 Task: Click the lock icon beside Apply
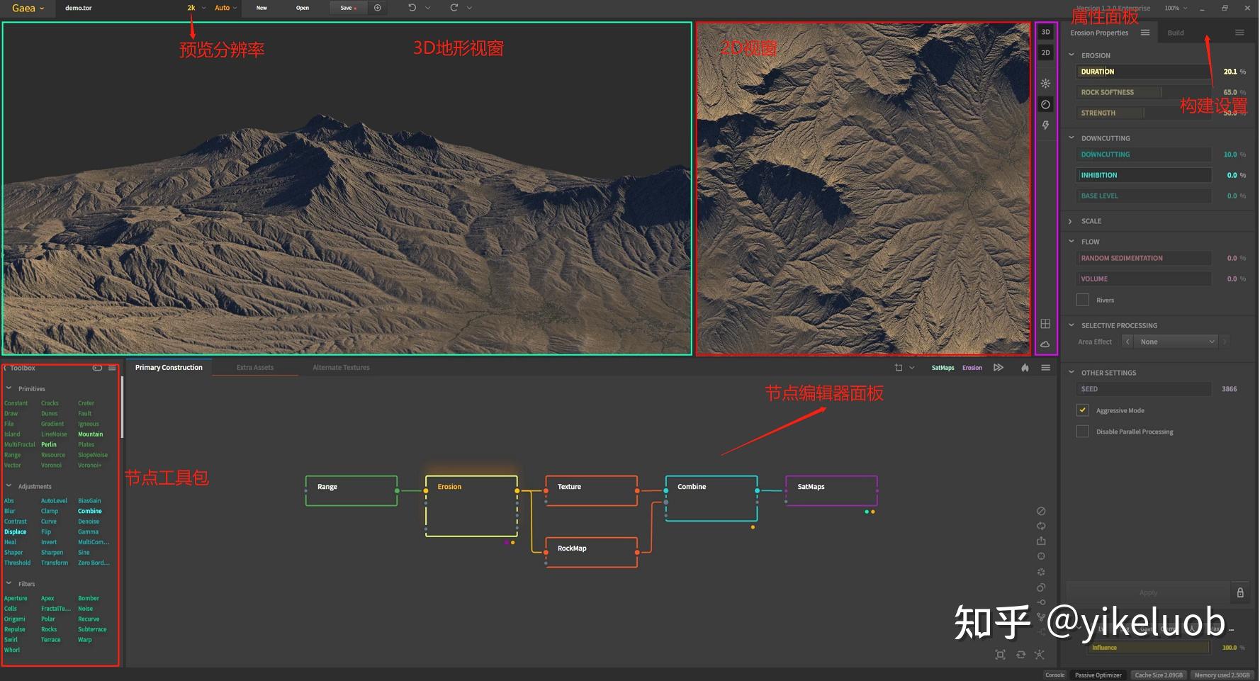(x=1240, y=592)
